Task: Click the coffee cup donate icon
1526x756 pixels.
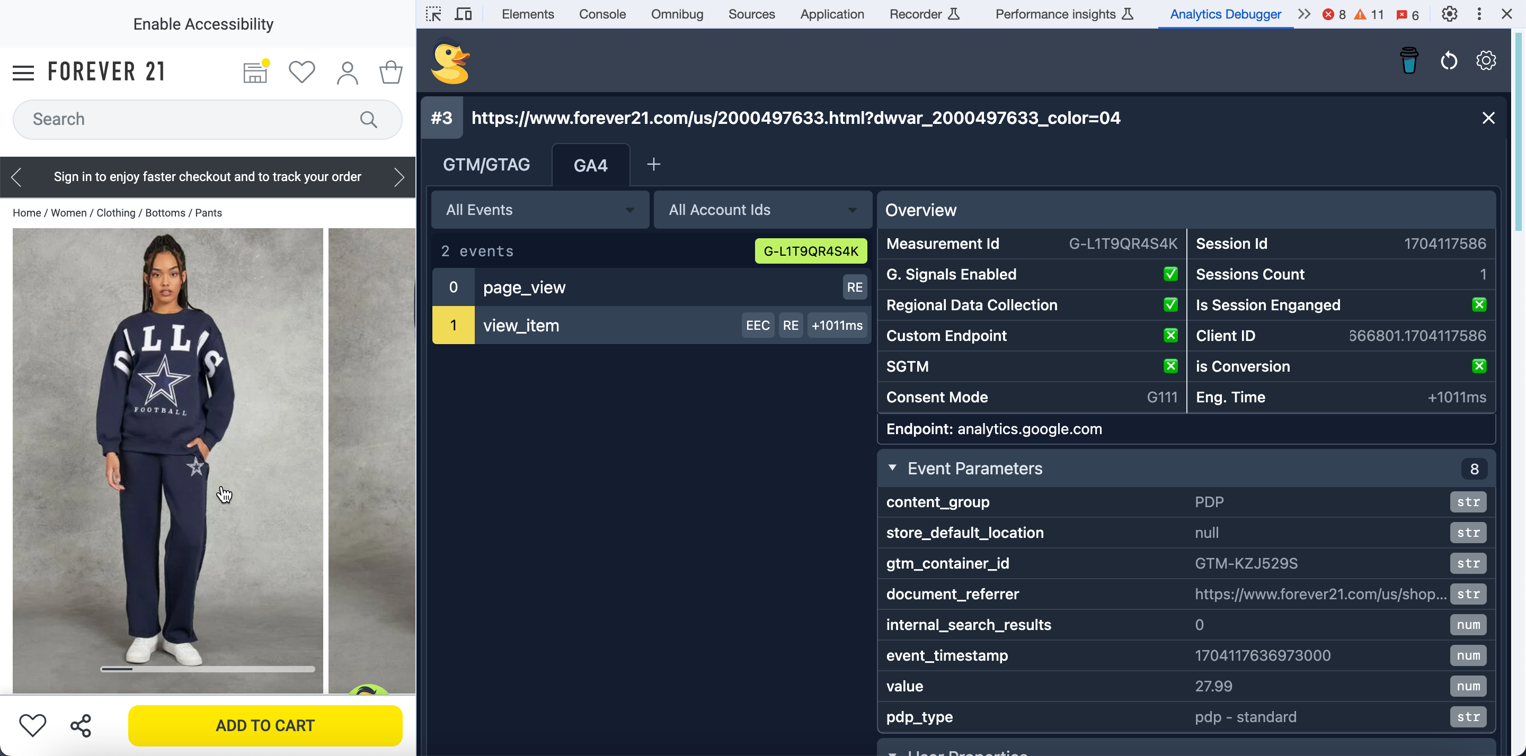Action: pos(1409,60)
